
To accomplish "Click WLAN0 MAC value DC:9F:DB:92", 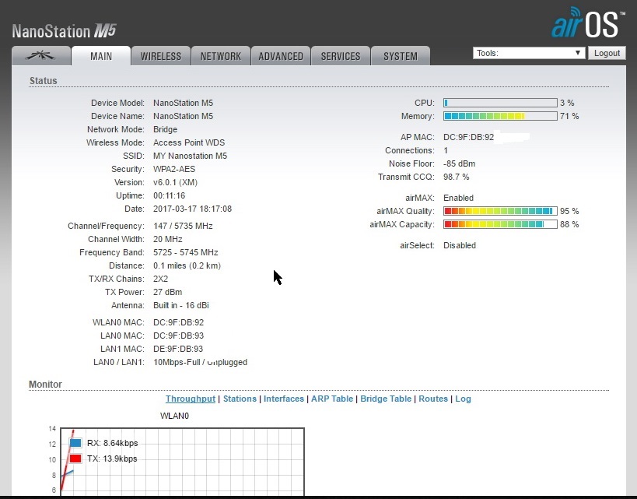I will (178, 322).
